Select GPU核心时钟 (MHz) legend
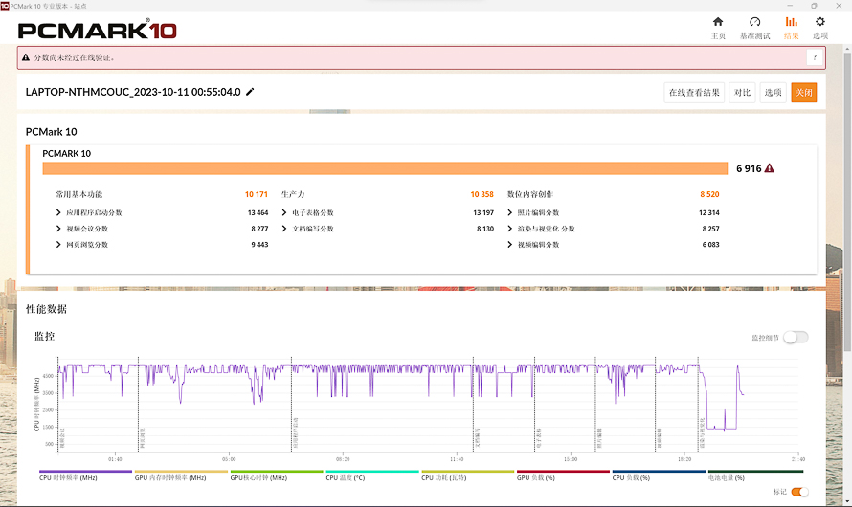Screen dimensions: 852x507 coord(277,475)
